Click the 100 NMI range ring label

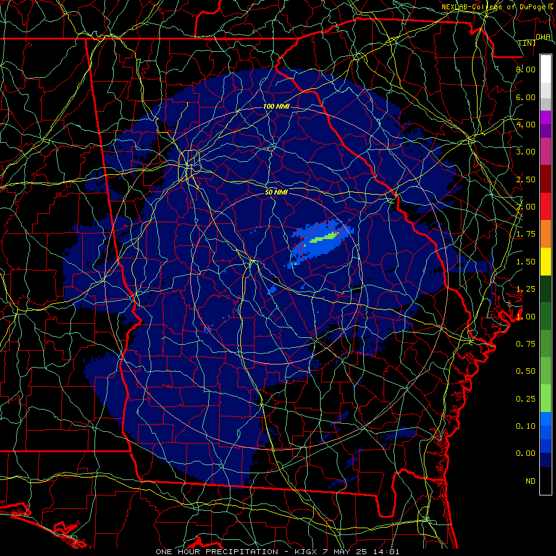(276, 106)
